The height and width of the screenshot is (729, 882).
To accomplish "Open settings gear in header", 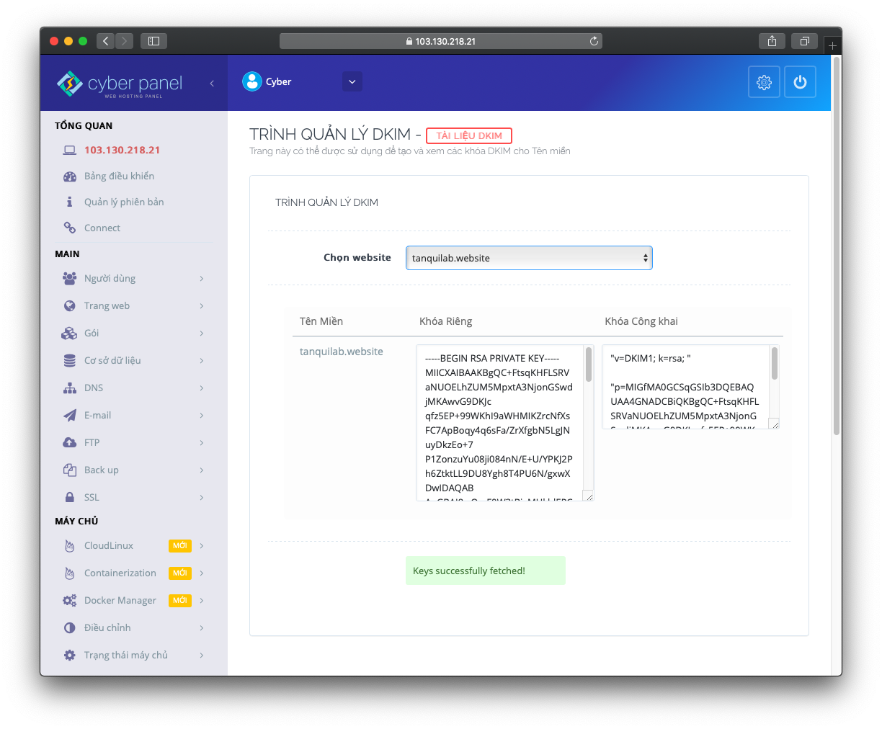I will tap(764, 82).
